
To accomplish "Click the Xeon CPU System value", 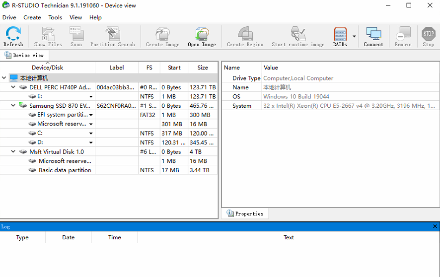I will tap(349, 106).
